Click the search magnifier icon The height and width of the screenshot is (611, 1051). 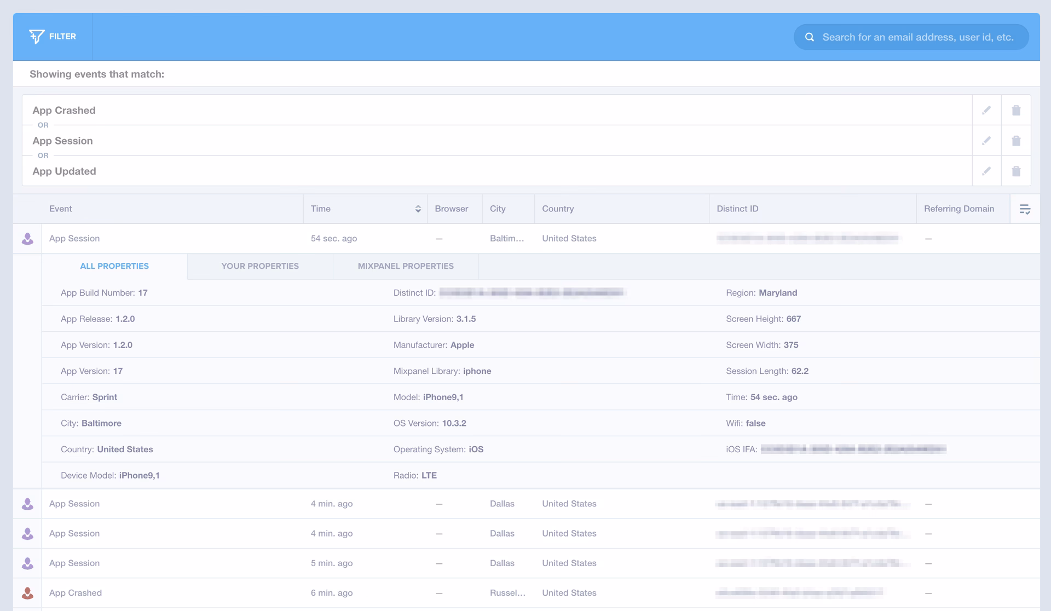[809, 37]
